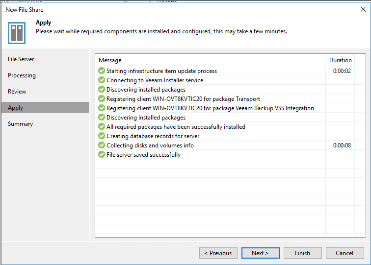Click the file share wizard header icon
371x265 pixels.
coord(17,32)
